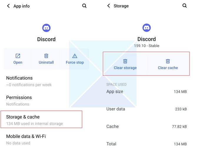Go back from the Storage screen

click(109, 6)
